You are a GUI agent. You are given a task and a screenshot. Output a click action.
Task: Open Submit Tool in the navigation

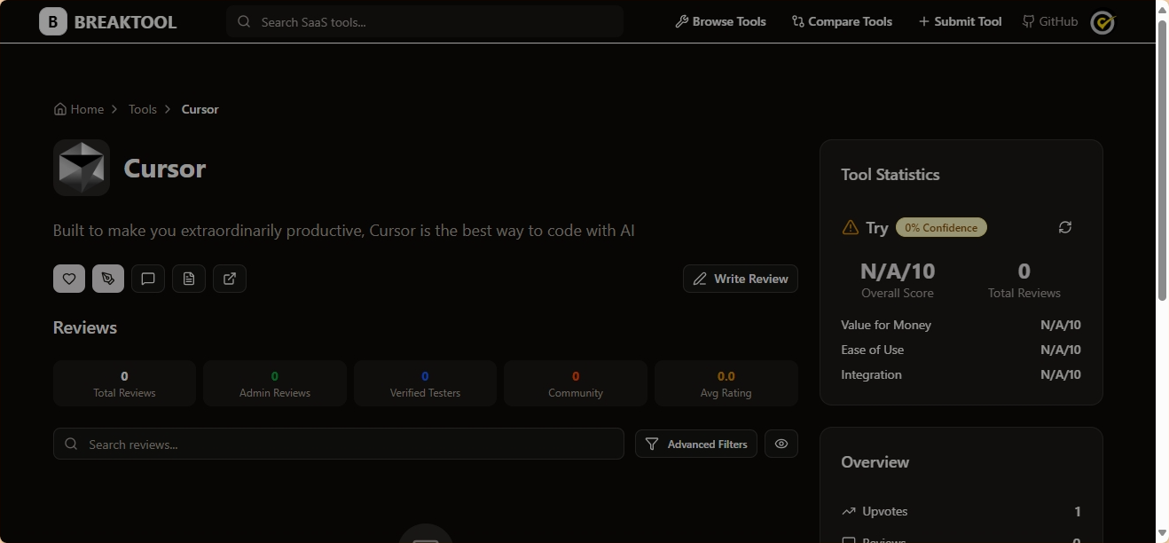960,21
